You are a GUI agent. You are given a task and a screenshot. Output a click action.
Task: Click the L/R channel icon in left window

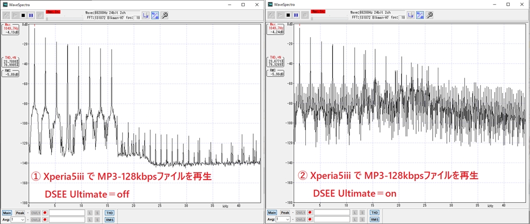(145, 15)
